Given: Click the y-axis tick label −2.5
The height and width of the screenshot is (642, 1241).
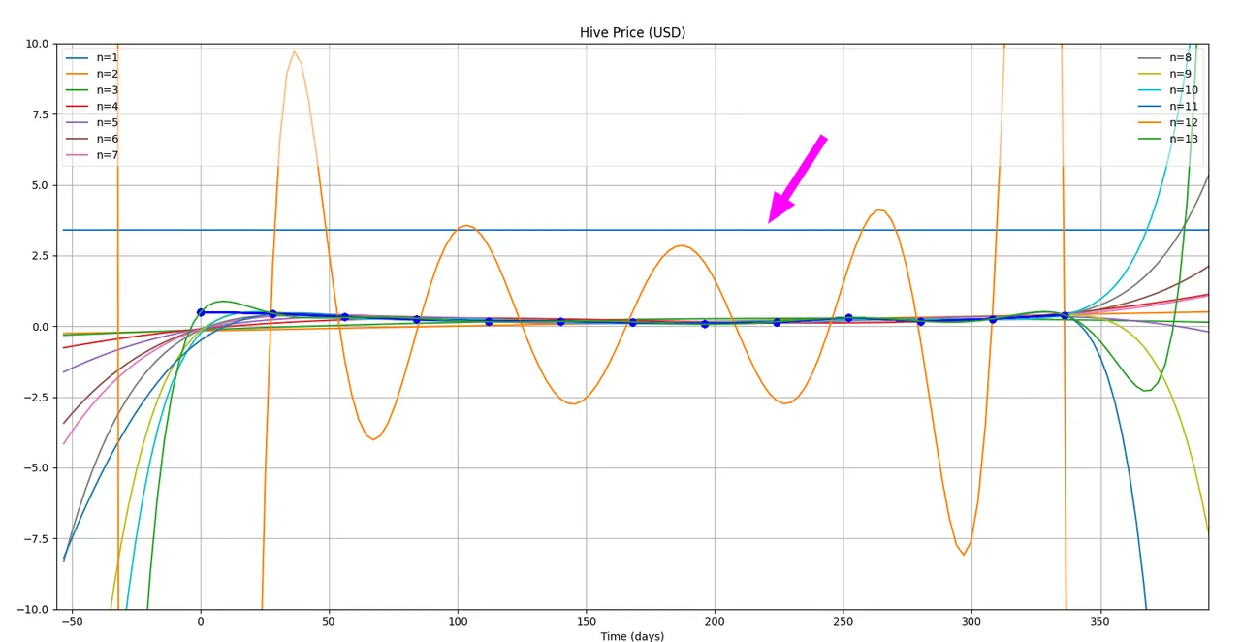Looking at the screenshot, I should click(x=35, y=398).
